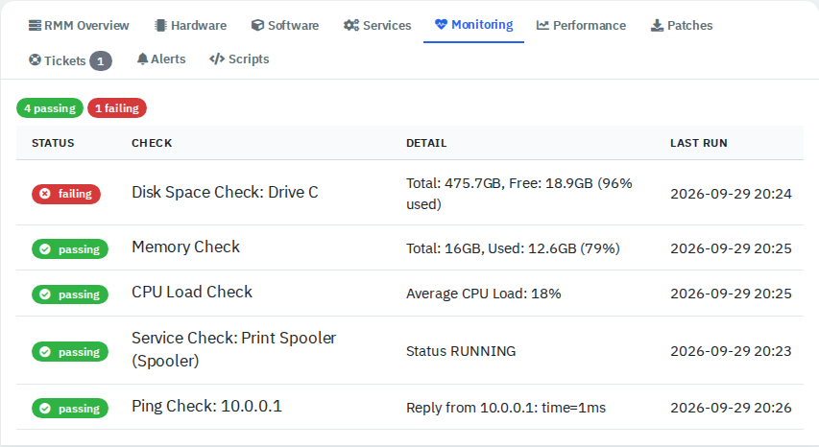Open the Software tab

pyautogui.click(x=285, y=25)
